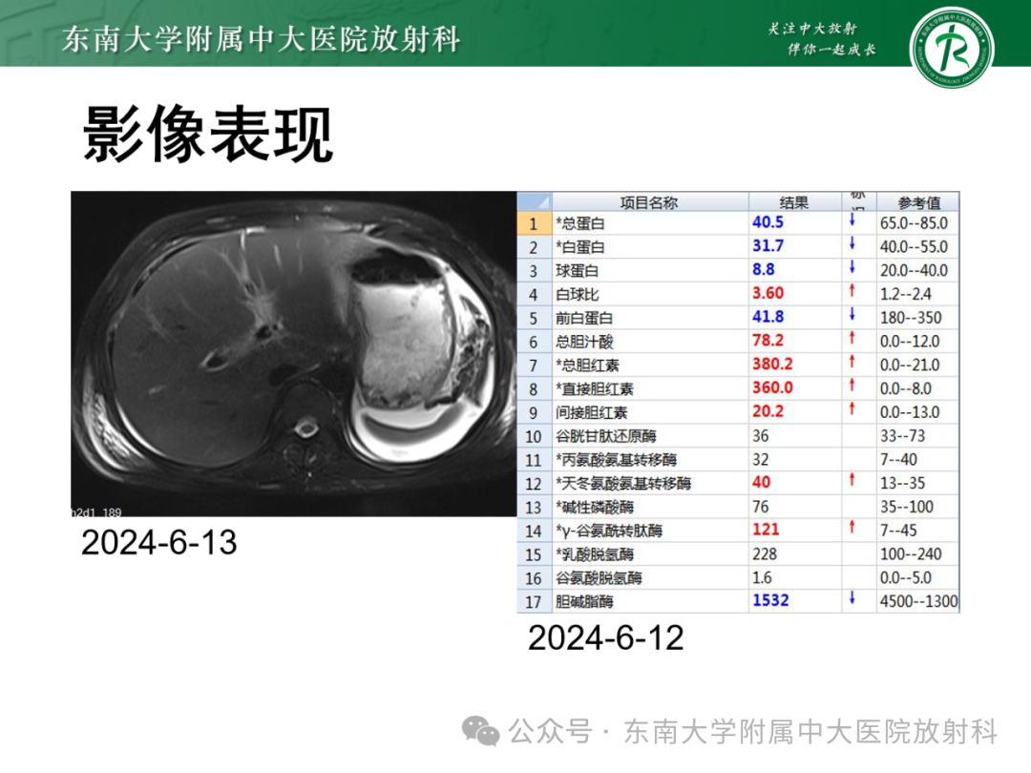Click the 1532 result value
The height and width of the screenshot is (773, 1031).
click(770, 601)
